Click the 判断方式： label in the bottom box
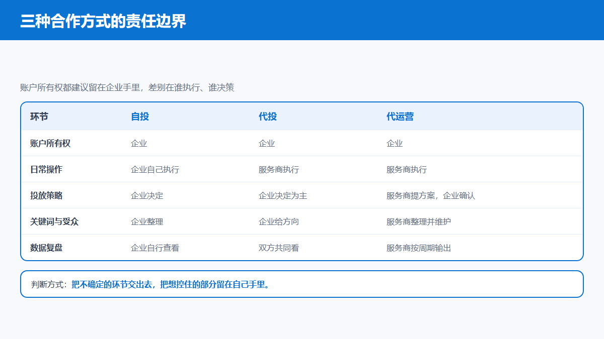Image resolution: width=604 pixels, height=339 pixels. pyautogui.click(x=49, y=284)
